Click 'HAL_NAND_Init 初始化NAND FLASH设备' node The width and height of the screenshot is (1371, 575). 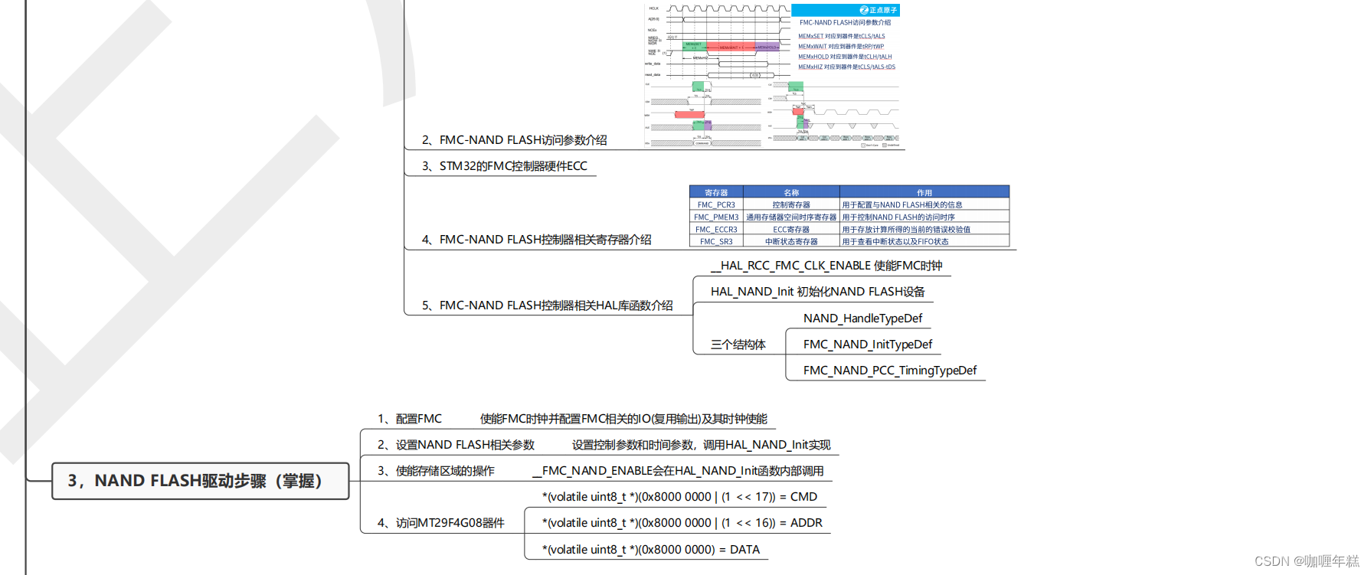tap(817, 292)
